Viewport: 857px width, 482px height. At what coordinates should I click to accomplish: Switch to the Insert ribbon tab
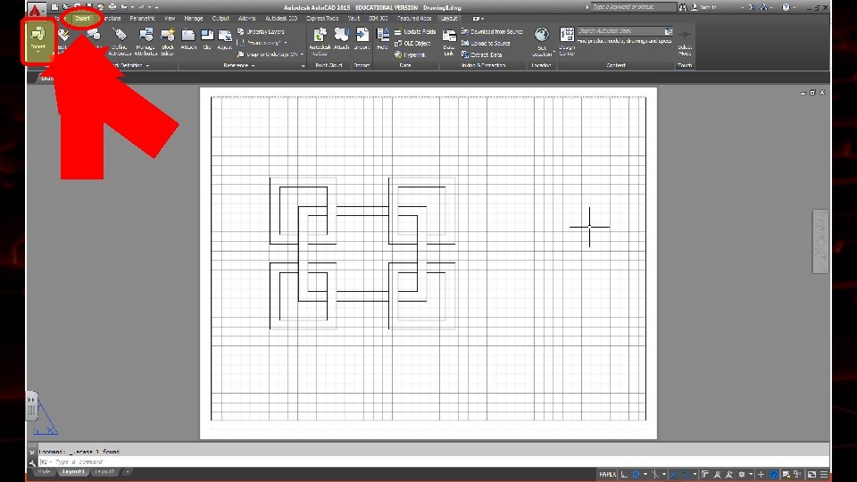82,19
